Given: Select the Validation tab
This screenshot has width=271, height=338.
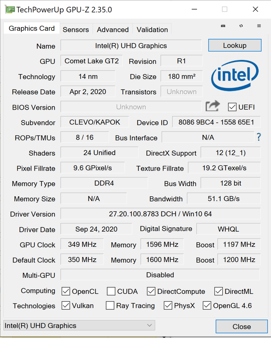Looking at the screenshot, I should click(152, 30).
